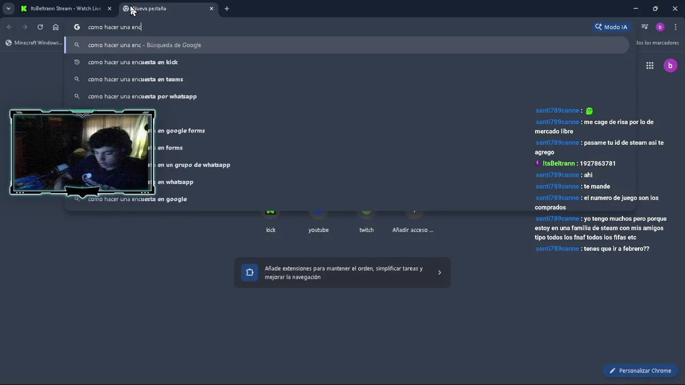Click search icon beside 'encuesta en teams'
Screen dimensions: 685x385
[x=77, y=79]
